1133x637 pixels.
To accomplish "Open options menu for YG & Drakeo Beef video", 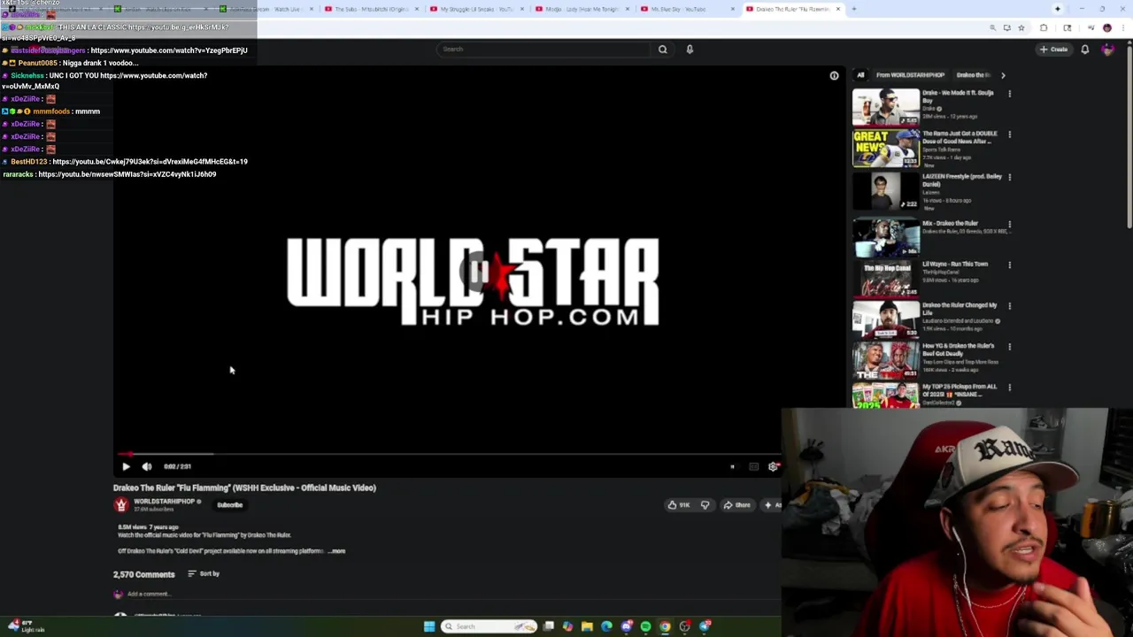I will [1009, 347].
